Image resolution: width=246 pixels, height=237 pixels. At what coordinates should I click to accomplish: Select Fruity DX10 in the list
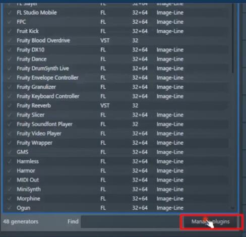[116, 50]
